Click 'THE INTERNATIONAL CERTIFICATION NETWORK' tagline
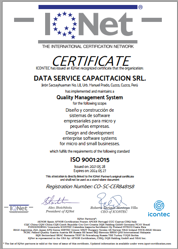The width and height of the screenshot is (178, 249). click(x=88, y=46)
